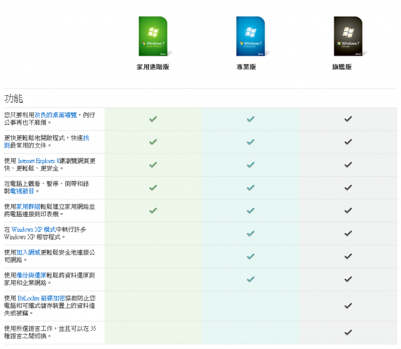The height and width of the screenshot is (349, 401).
Task: Click the green Windows 7 Home Premium box
Action: [x=153, y=36]
